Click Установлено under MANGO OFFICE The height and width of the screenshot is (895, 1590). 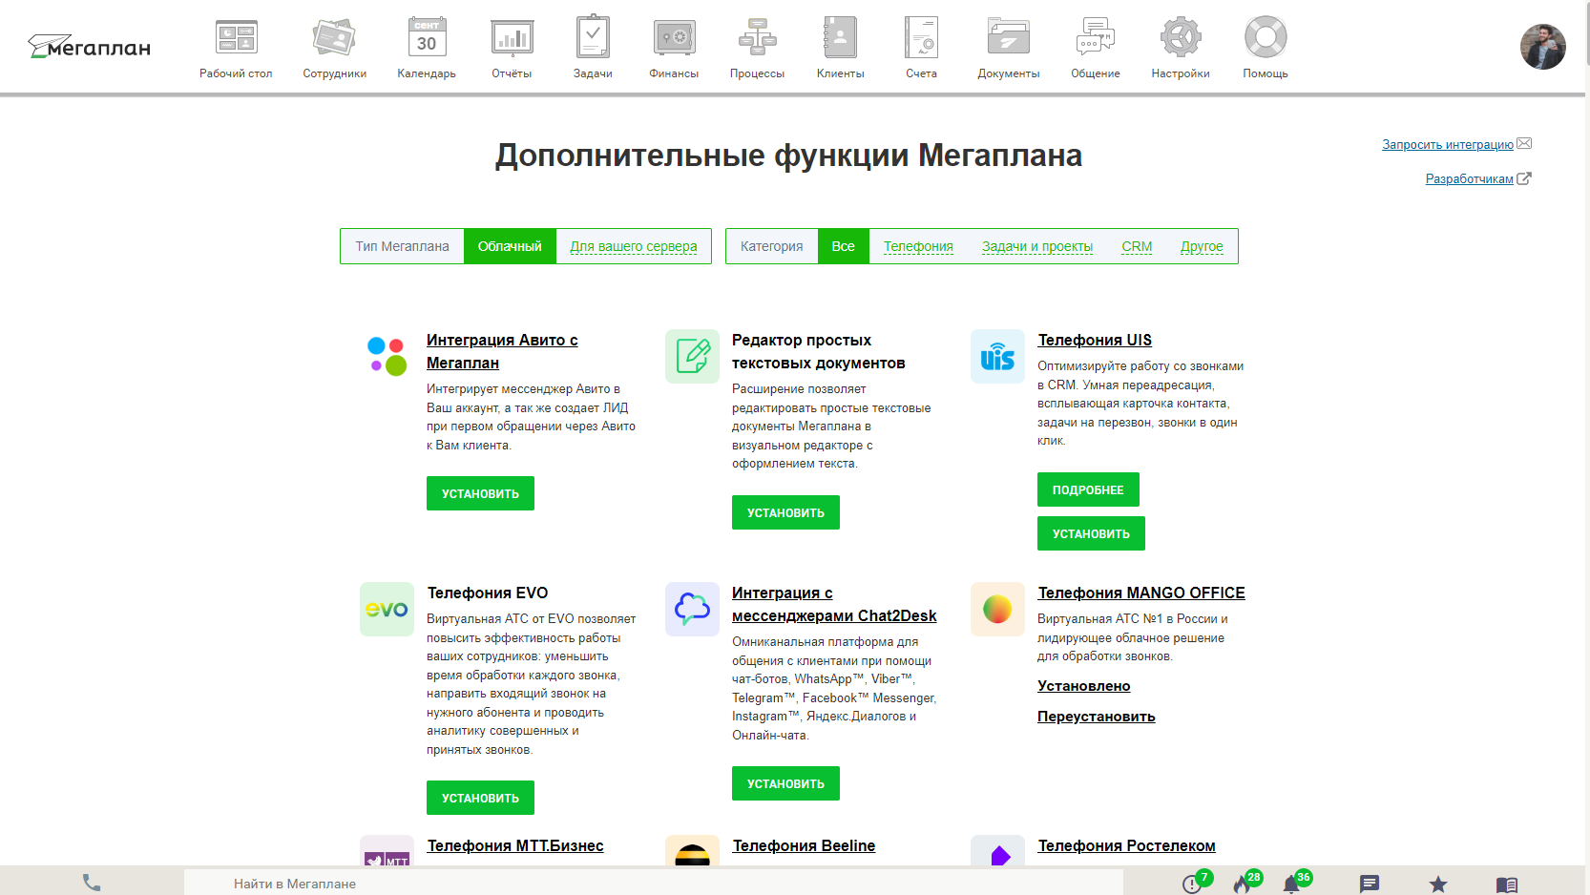[1084, 686]
